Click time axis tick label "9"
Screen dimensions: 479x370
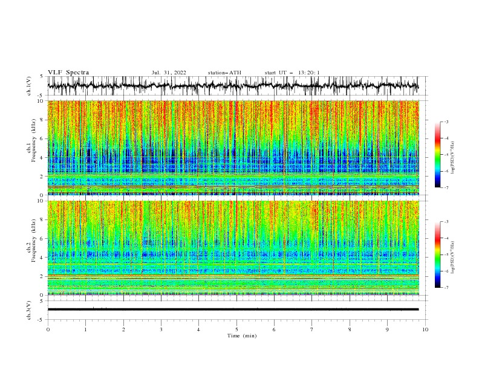pyautogui.click(x=387, y=329)
